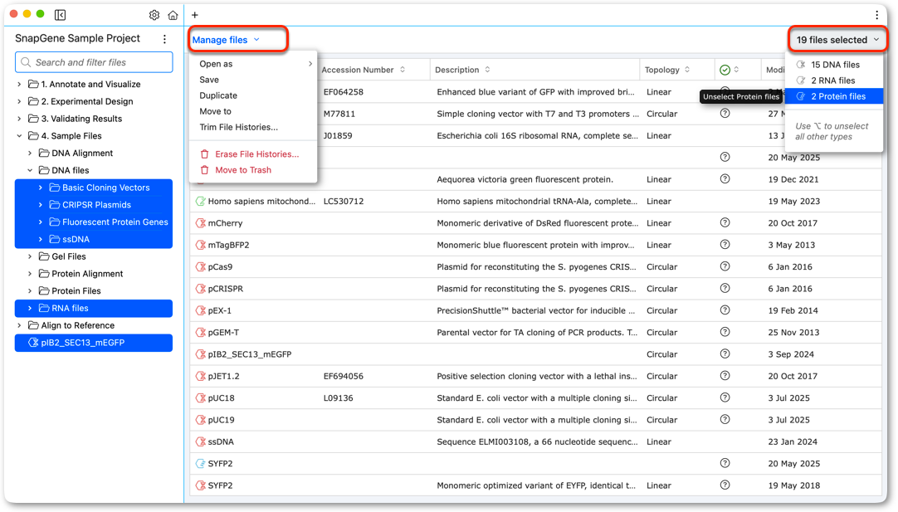898x512 pixels.
Task: Sort by Description column
Action: tap(462, 70)
